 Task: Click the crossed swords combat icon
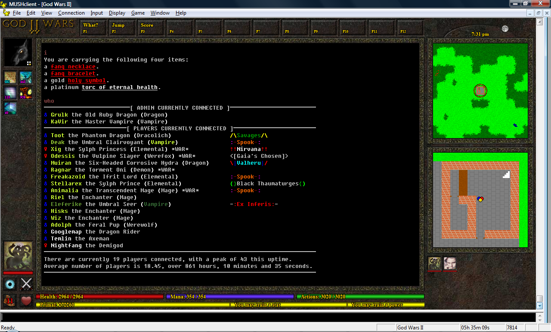[27, 284]
